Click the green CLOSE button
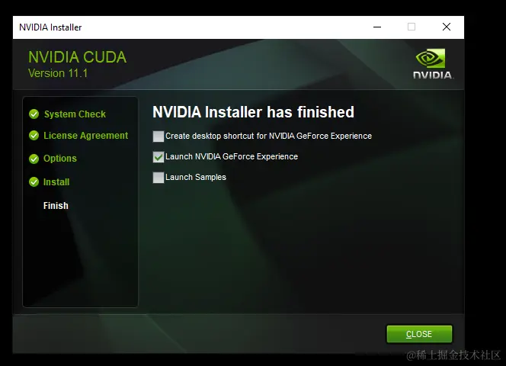This screenshot has width=506, height=366. click(x=419, y=334)
